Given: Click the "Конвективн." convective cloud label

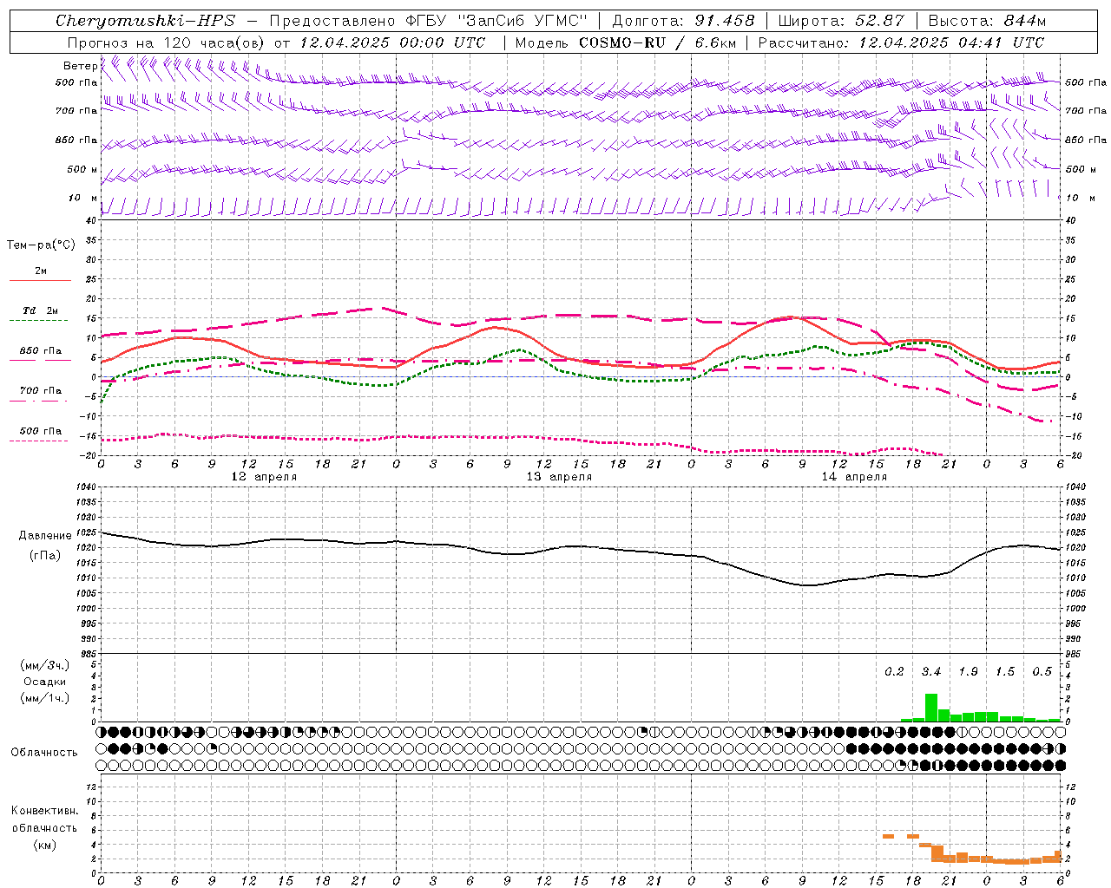Looking at the screenshot, I should [44, 811].
